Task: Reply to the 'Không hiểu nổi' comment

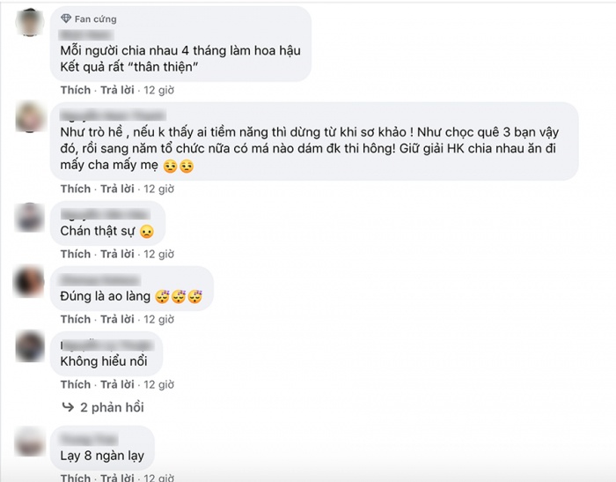Action: (117, 384)
